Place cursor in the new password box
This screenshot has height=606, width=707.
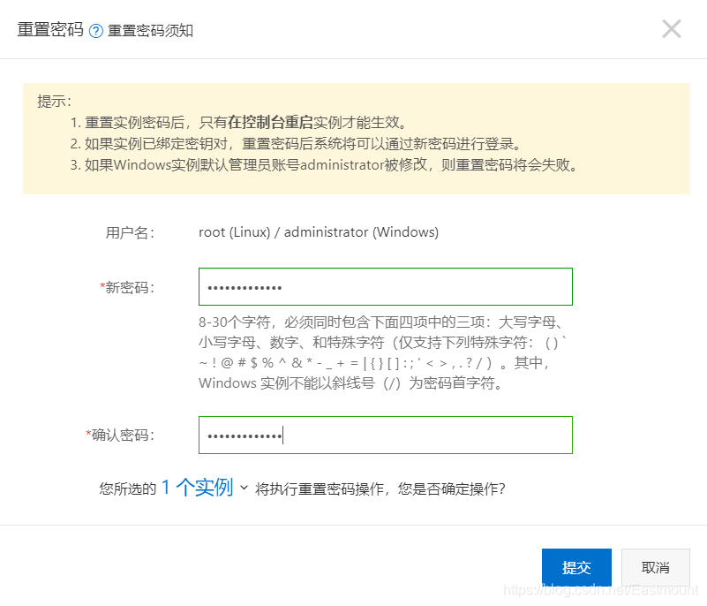click(386, 286)
